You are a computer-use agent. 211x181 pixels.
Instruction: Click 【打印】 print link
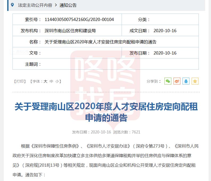(x=20, y=81)
